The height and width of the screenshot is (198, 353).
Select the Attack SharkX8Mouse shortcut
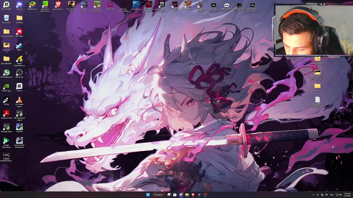19,61
